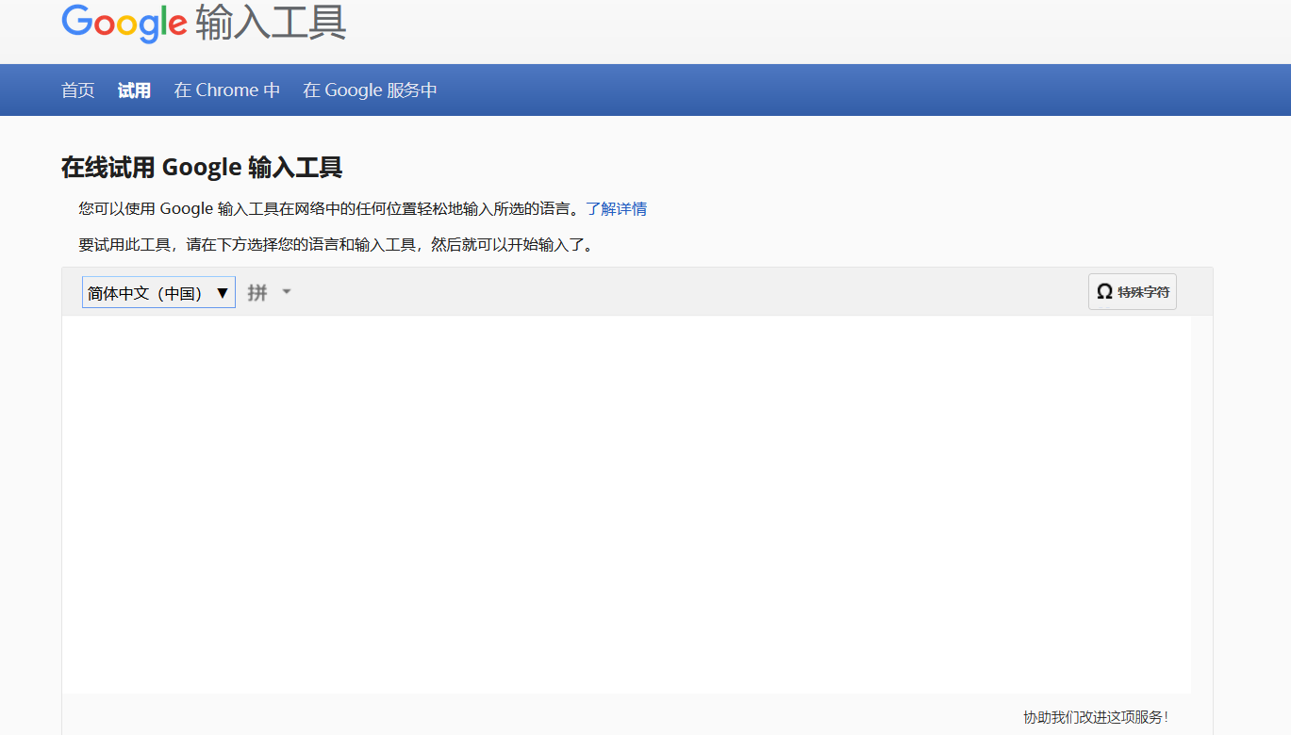Click inside the large text input area
Screen dimensions: 1291x735
point(626,504)
